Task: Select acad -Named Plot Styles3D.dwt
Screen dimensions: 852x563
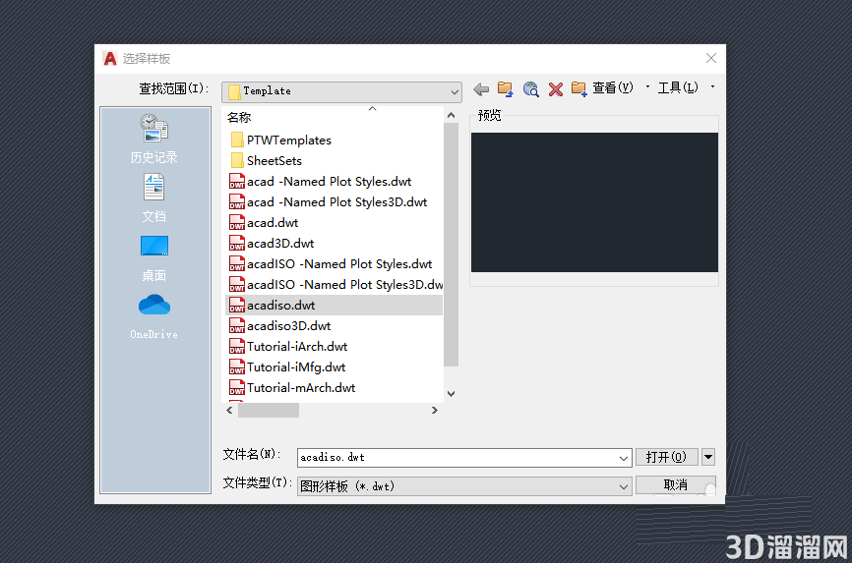Action: coord(336,202)
